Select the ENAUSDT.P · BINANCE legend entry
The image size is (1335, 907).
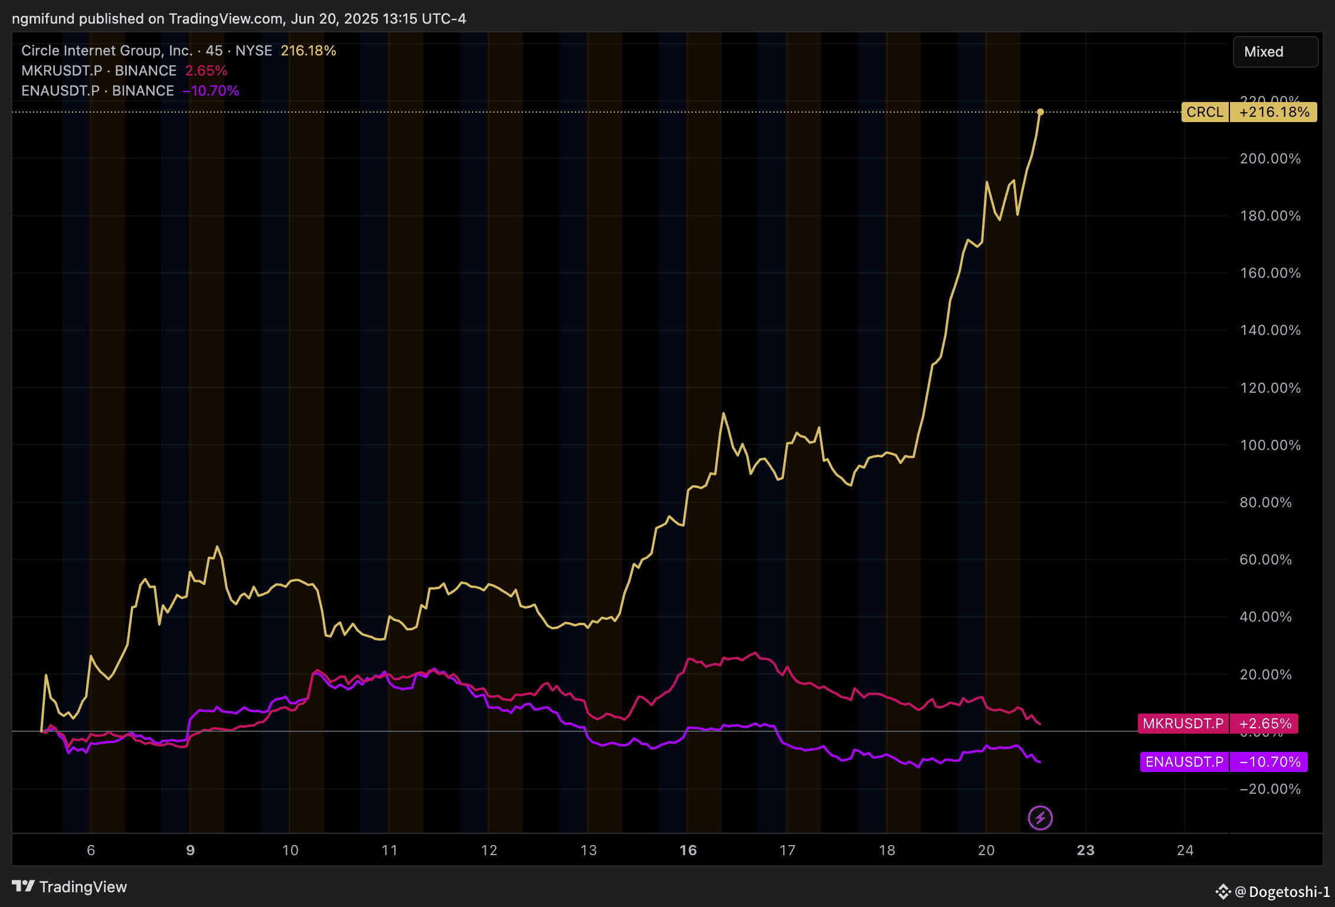[98, 91]
